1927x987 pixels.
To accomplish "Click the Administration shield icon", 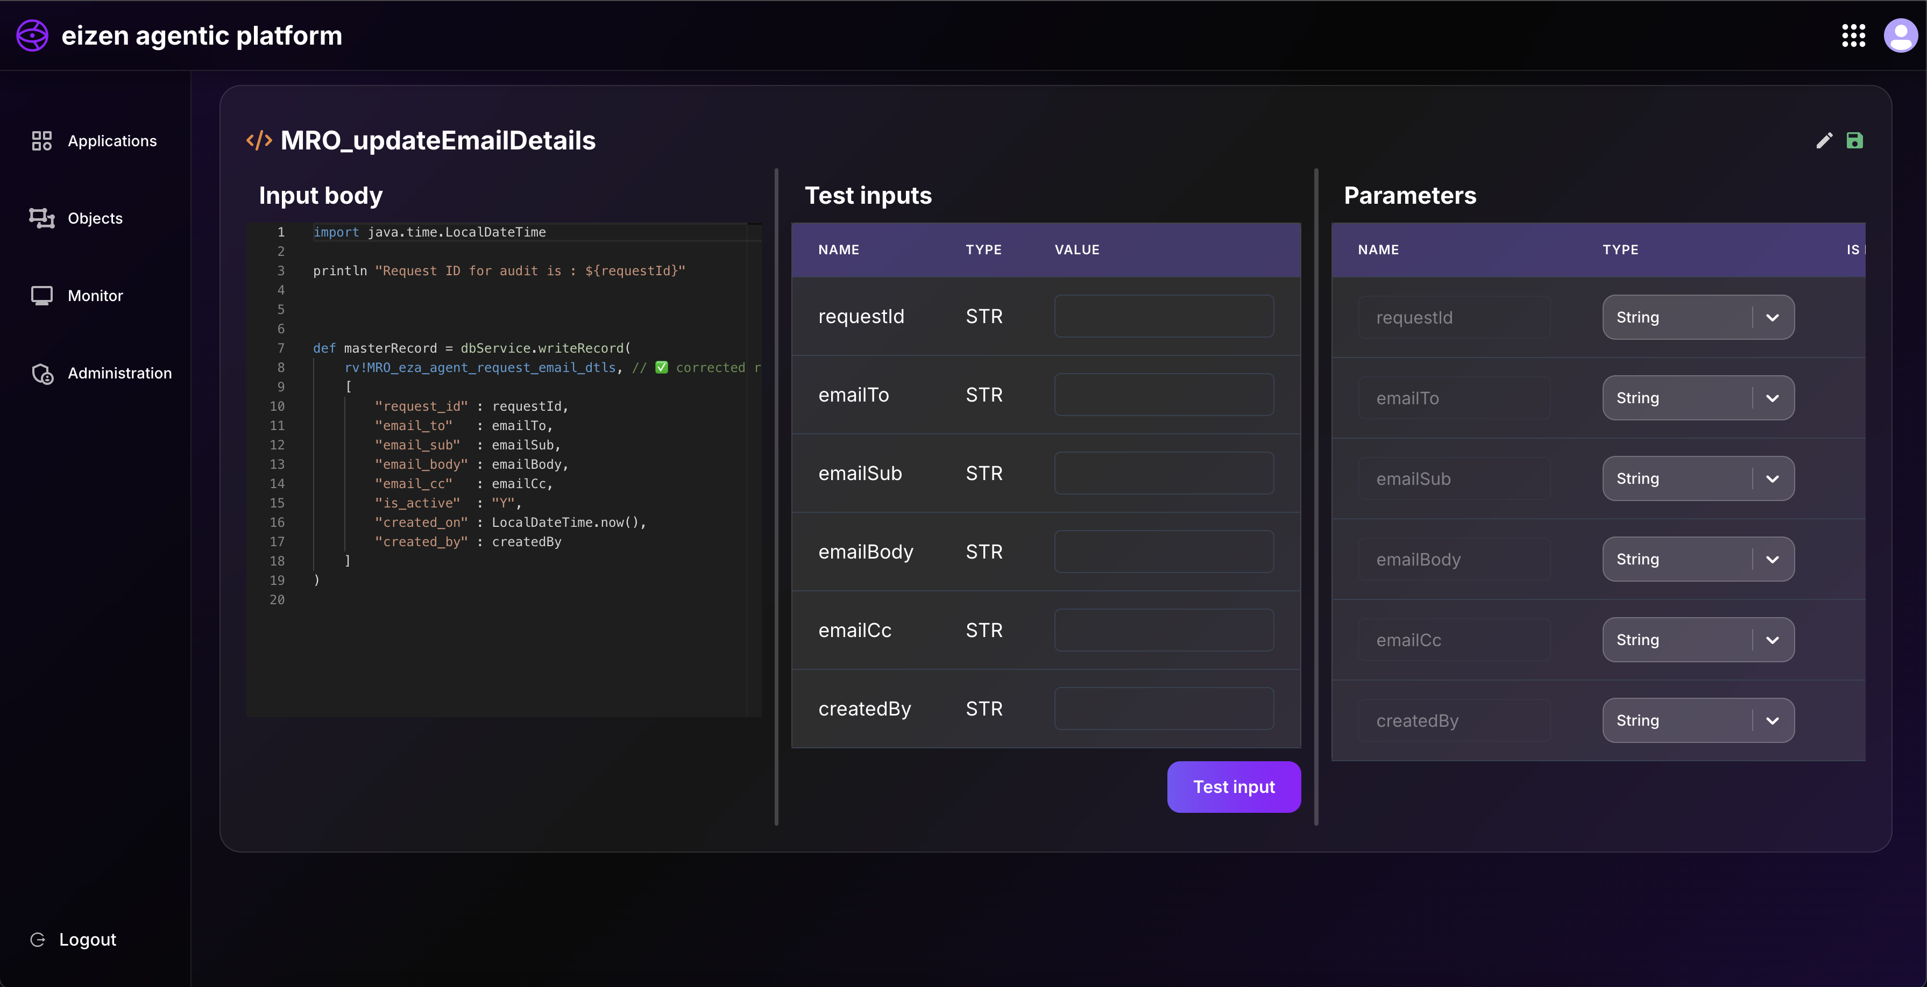I will point(42,373).
